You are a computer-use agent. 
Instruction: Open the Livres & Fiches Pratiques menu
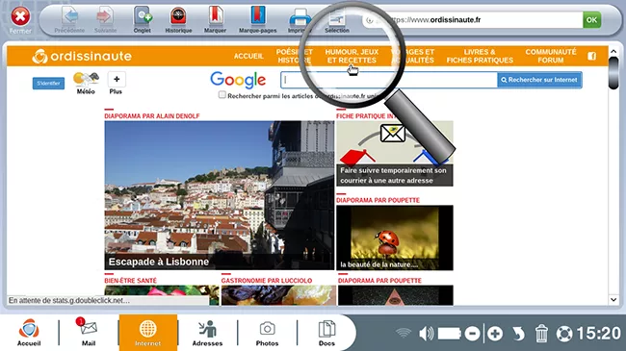(x=480, y=56)
